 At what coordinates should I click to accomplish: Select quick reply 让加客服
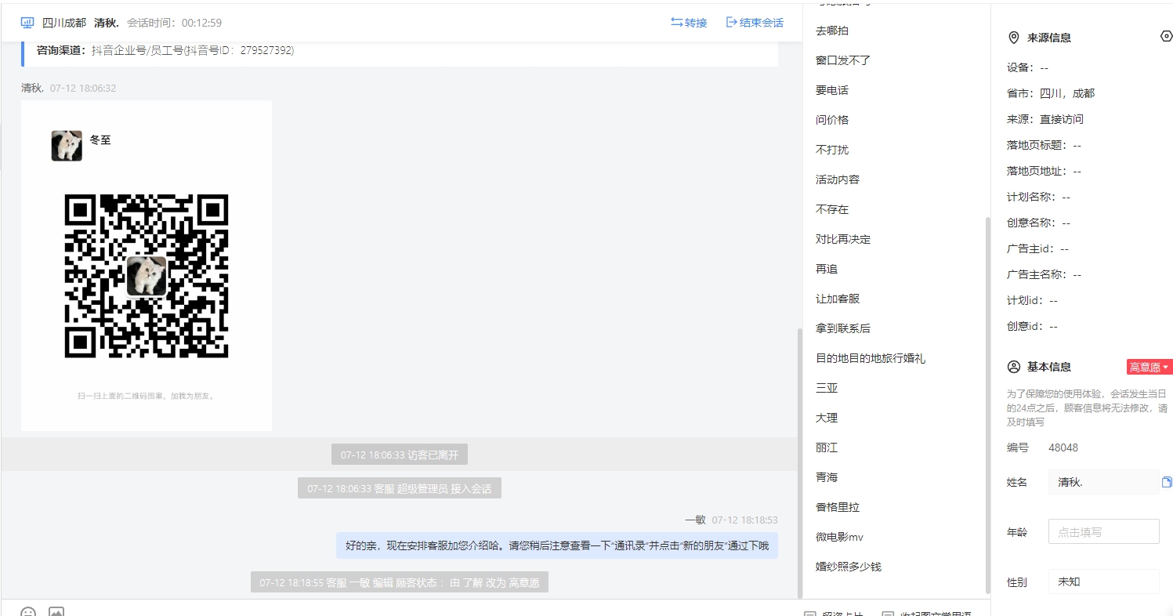click(838, 299)
